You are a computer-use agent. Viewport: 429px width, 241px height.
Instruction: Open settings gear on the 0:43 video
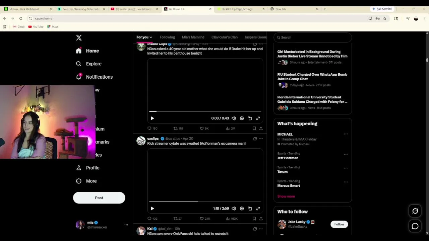pyautogui.click(x=242, y=118)
